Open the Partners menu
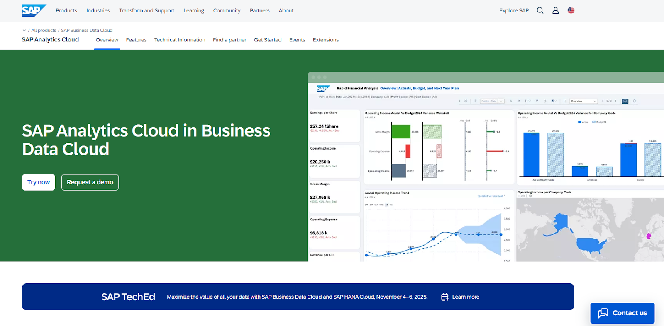The height and width of the screenshot is (326, 664). click(260, 10)
